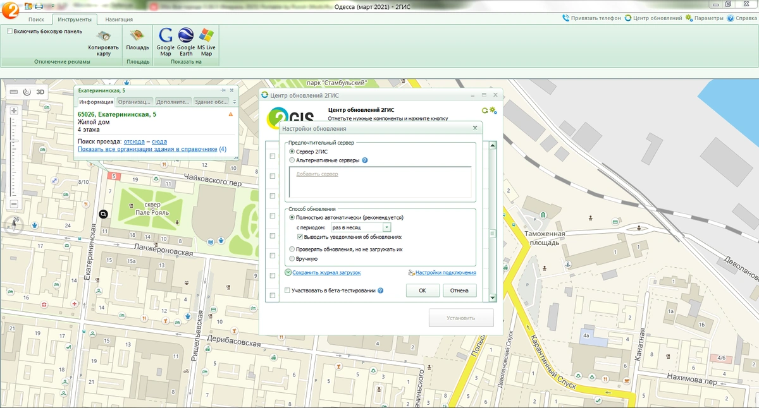Screen dimensions: 759x408
Task: Click scroll-up arrow of update center list
Action: (493, 145)
